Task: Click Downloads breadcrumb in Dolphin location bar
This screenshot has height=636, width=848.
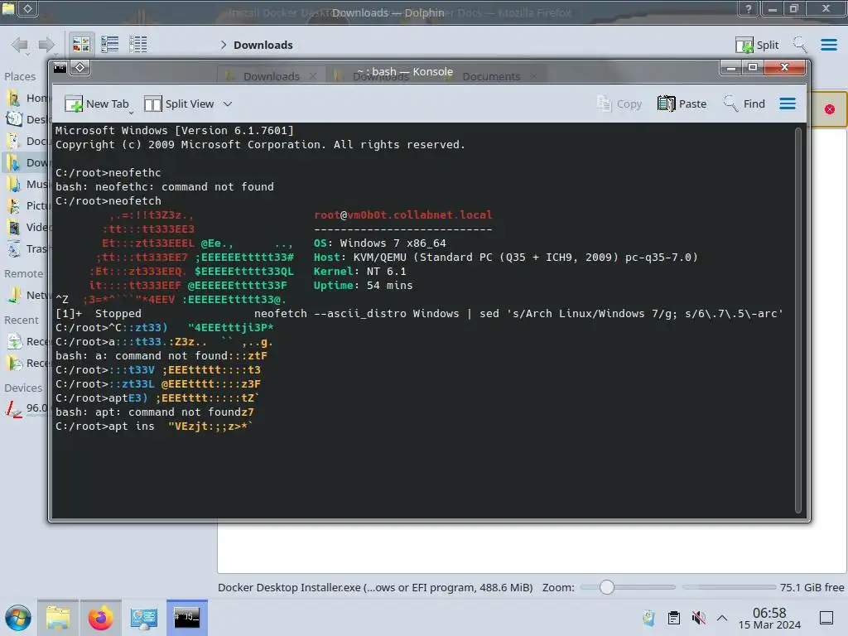Action: tap(263, 45)
